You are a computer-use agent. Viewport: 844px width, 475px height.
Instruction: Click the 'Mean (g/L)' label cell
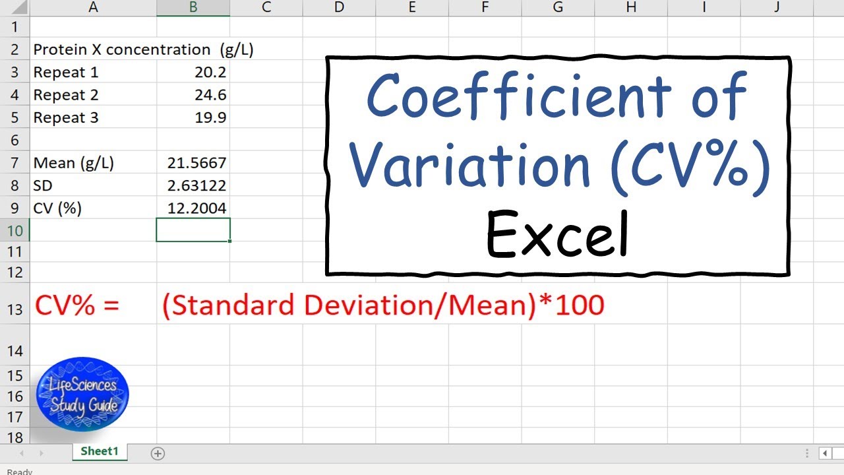(x=93, y=162)
